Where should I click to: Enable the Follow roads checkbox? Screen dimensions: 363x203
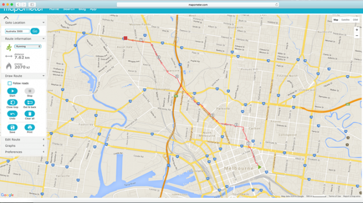[x=9, y=83]
